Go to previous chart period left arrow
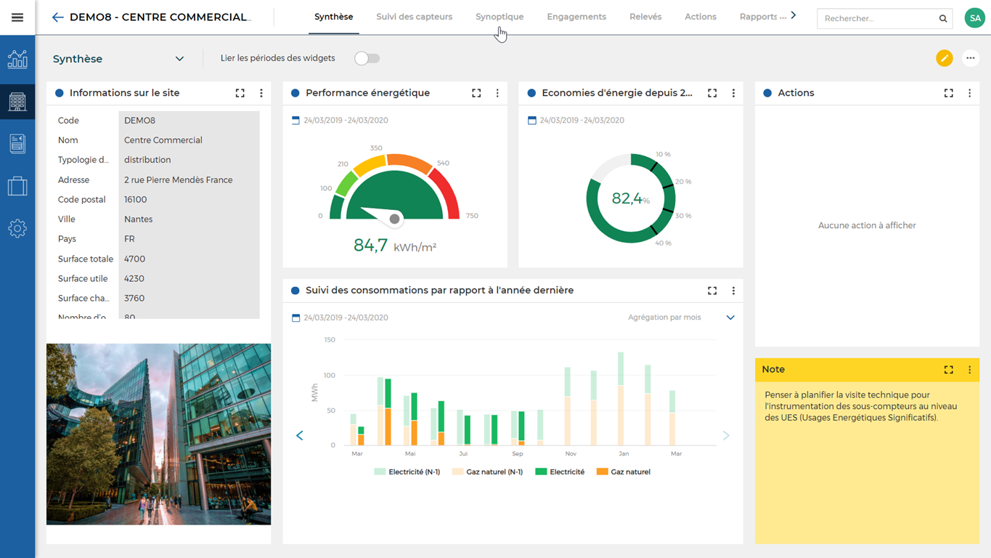 [x=300, y=435]
